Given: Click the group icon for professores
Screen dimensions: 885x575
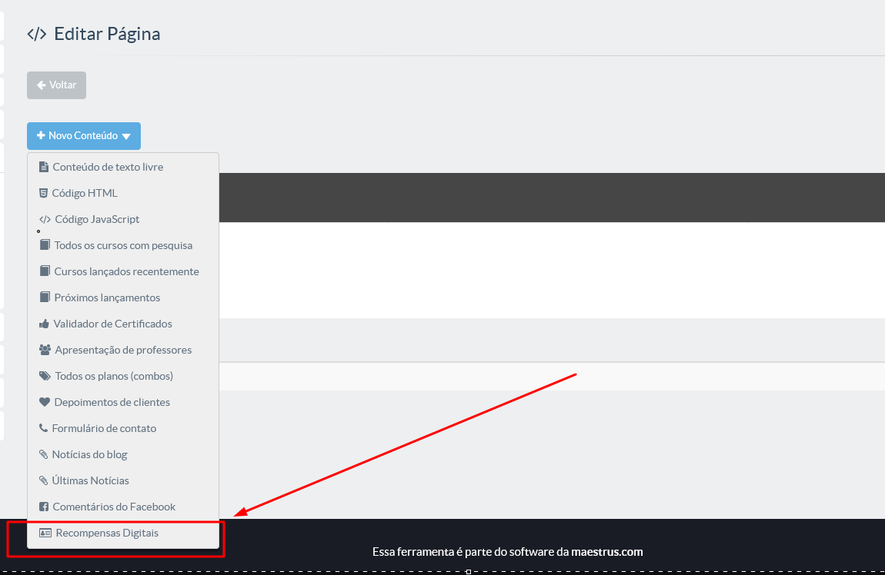Looking at the screenshot, I should click(45, 350).
